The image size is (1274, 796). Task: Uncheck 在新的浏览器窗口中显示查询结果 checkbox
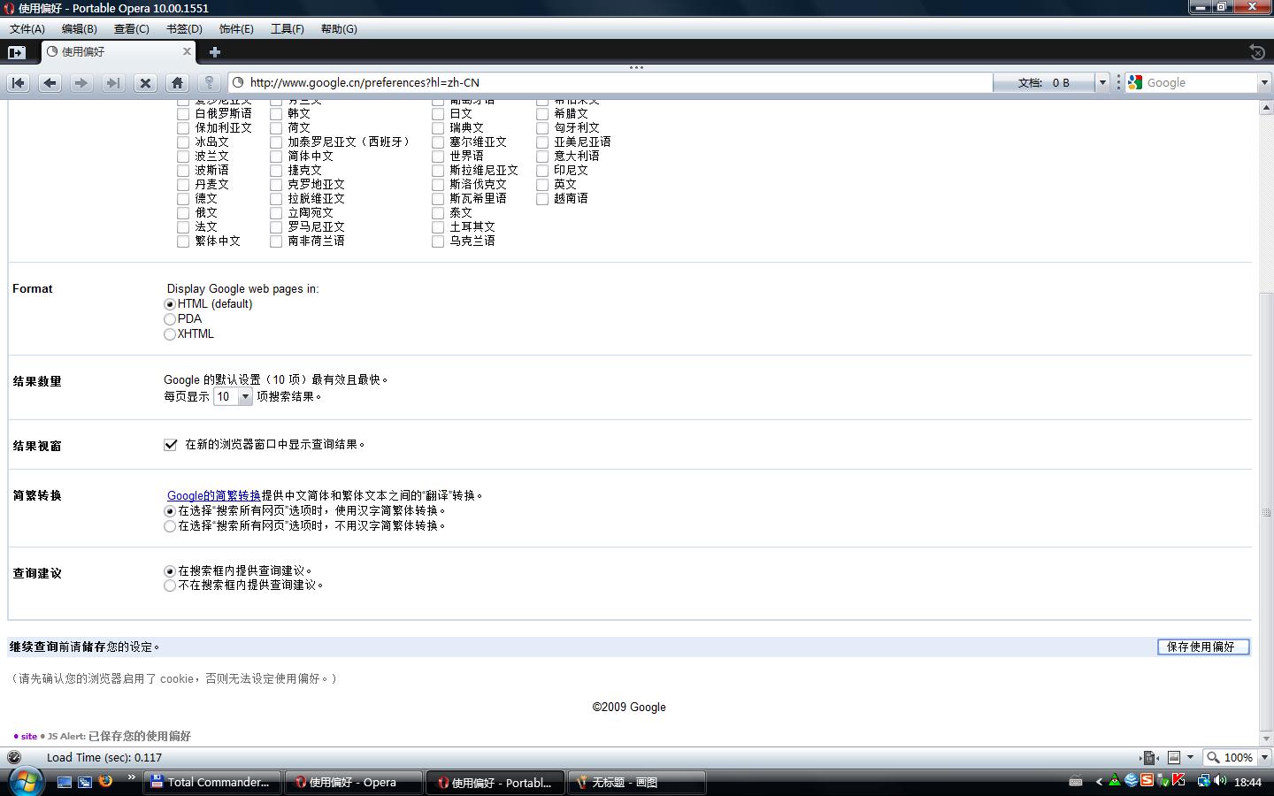pyautogui.click(x=171, y=444)
